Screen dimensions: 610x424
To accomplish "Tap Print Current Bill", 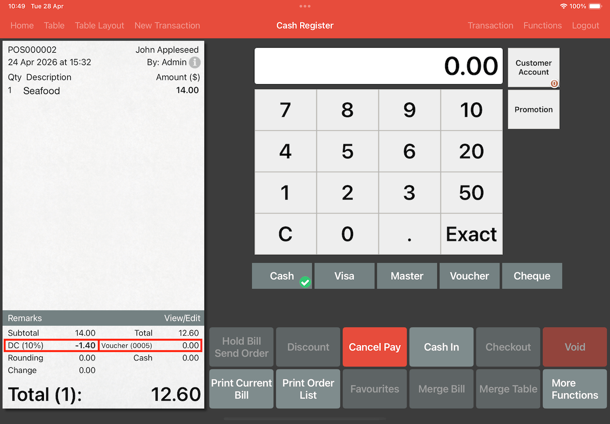I will point(241,389).
